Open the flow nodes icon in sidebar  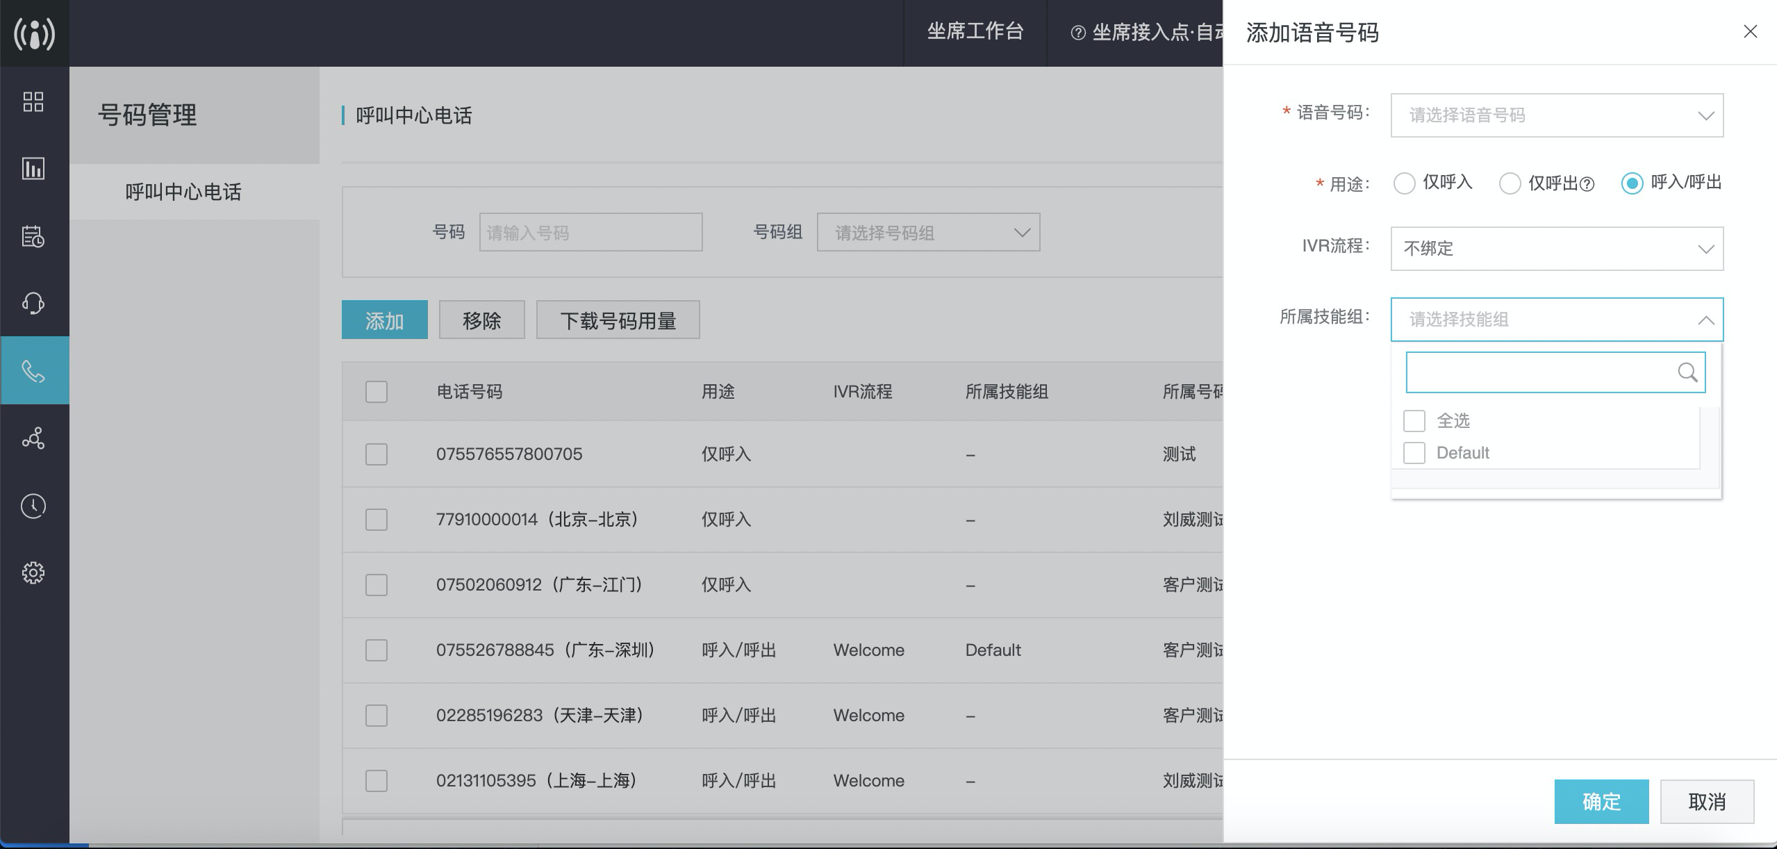[x=33, y=438]
